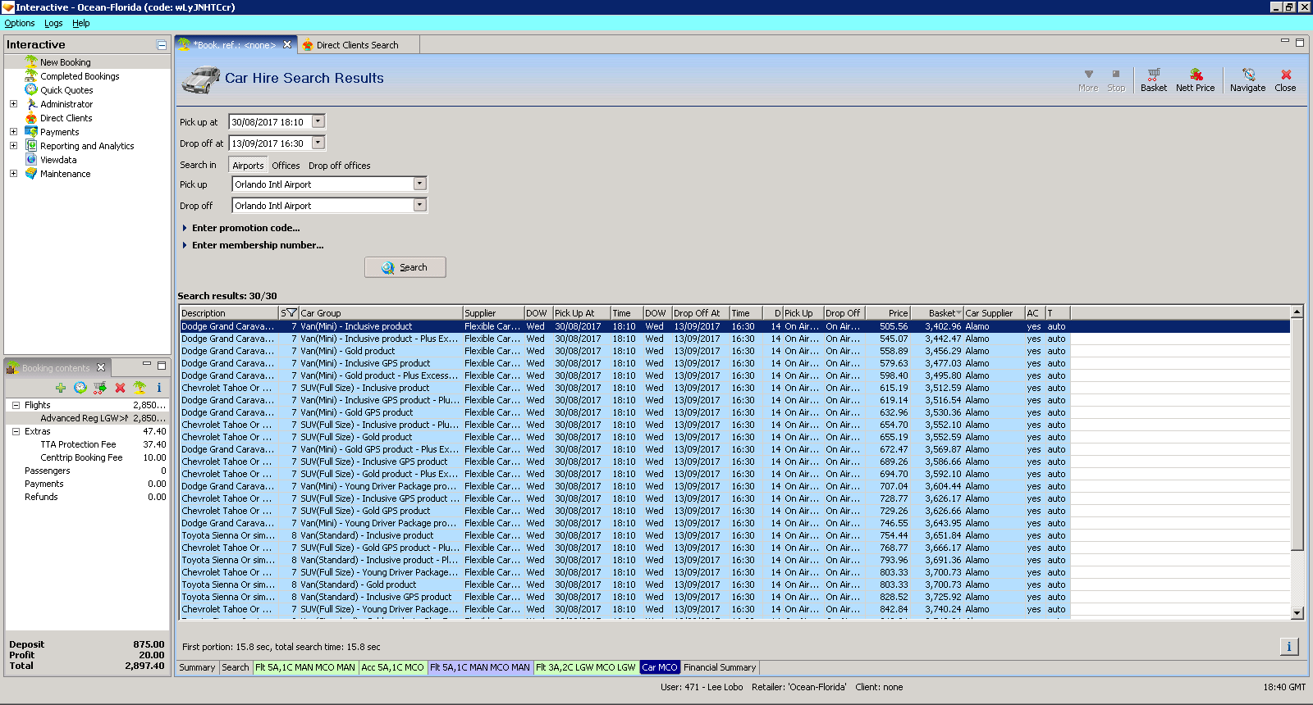Open the Help menu

coord(80,23)
